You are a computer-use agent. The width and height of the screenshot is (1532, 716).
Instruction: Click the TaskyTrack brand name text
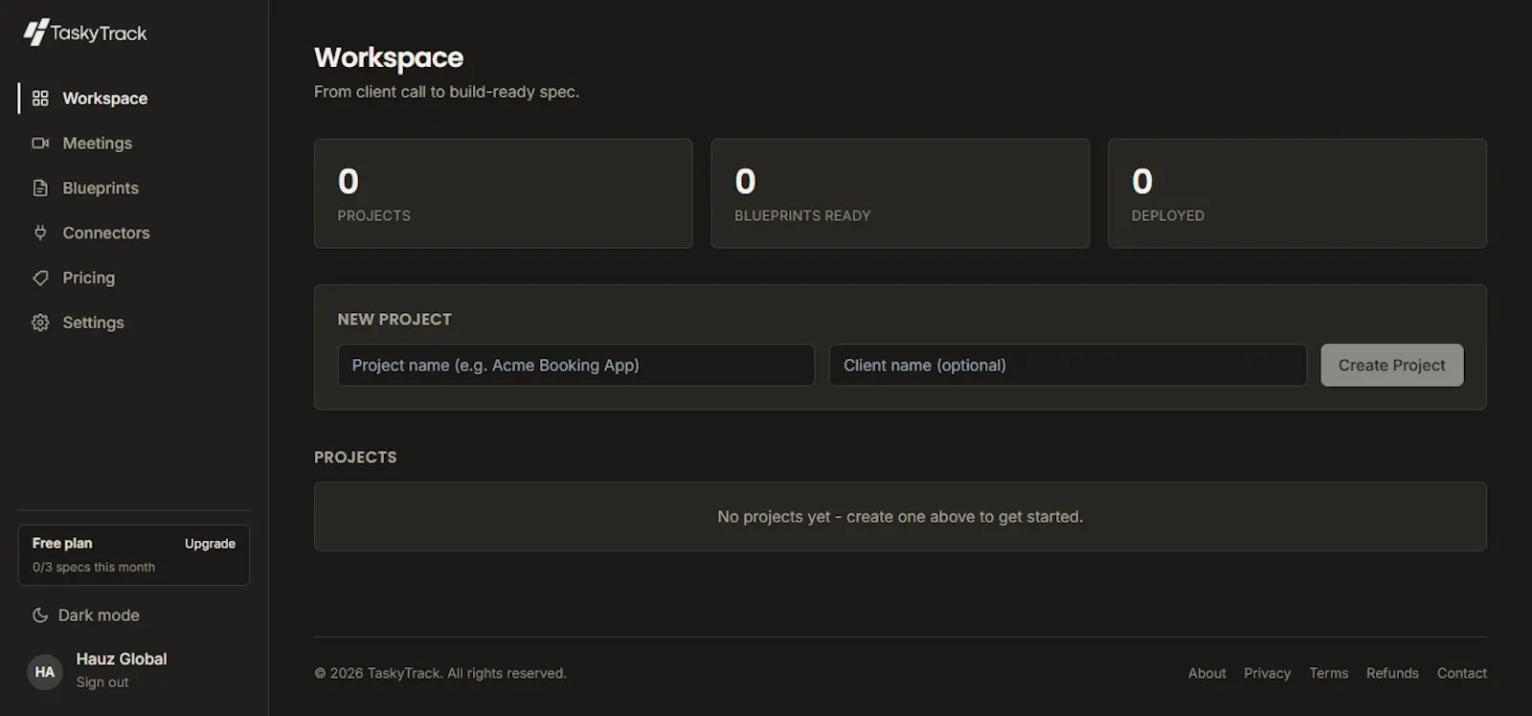tap(99, 34)
